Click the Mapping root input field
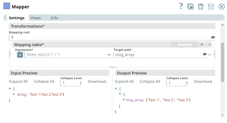Image resolution: width=227 pixels, height=123 pixels. click(109, 37)
